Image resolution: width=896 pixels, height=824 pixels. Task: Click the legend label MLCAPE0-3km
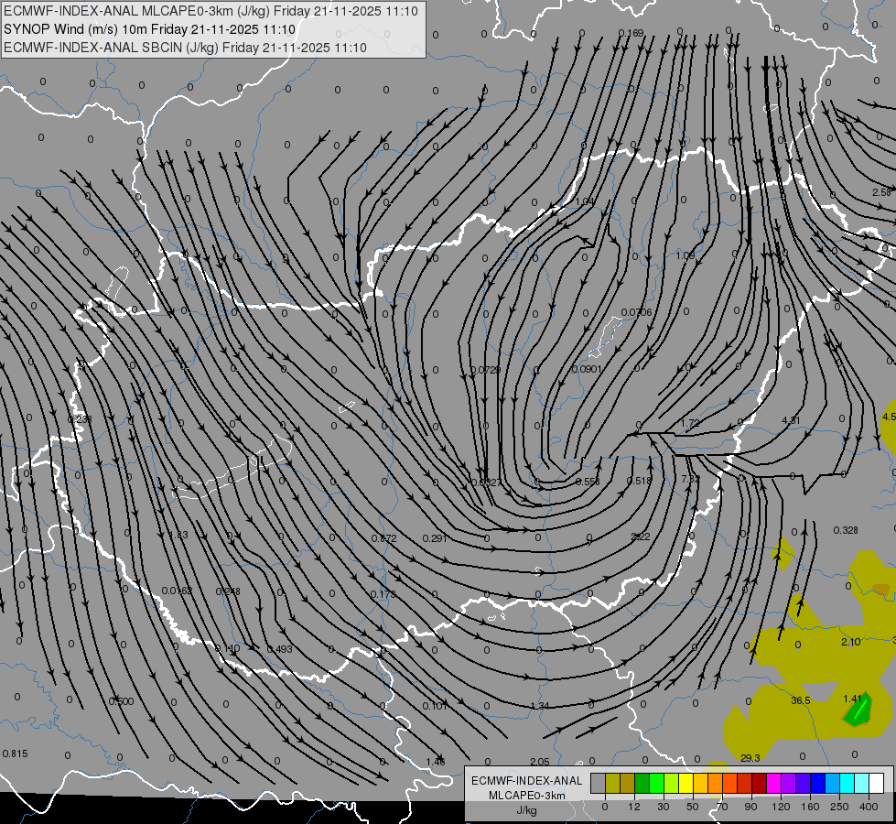[526, 796]
